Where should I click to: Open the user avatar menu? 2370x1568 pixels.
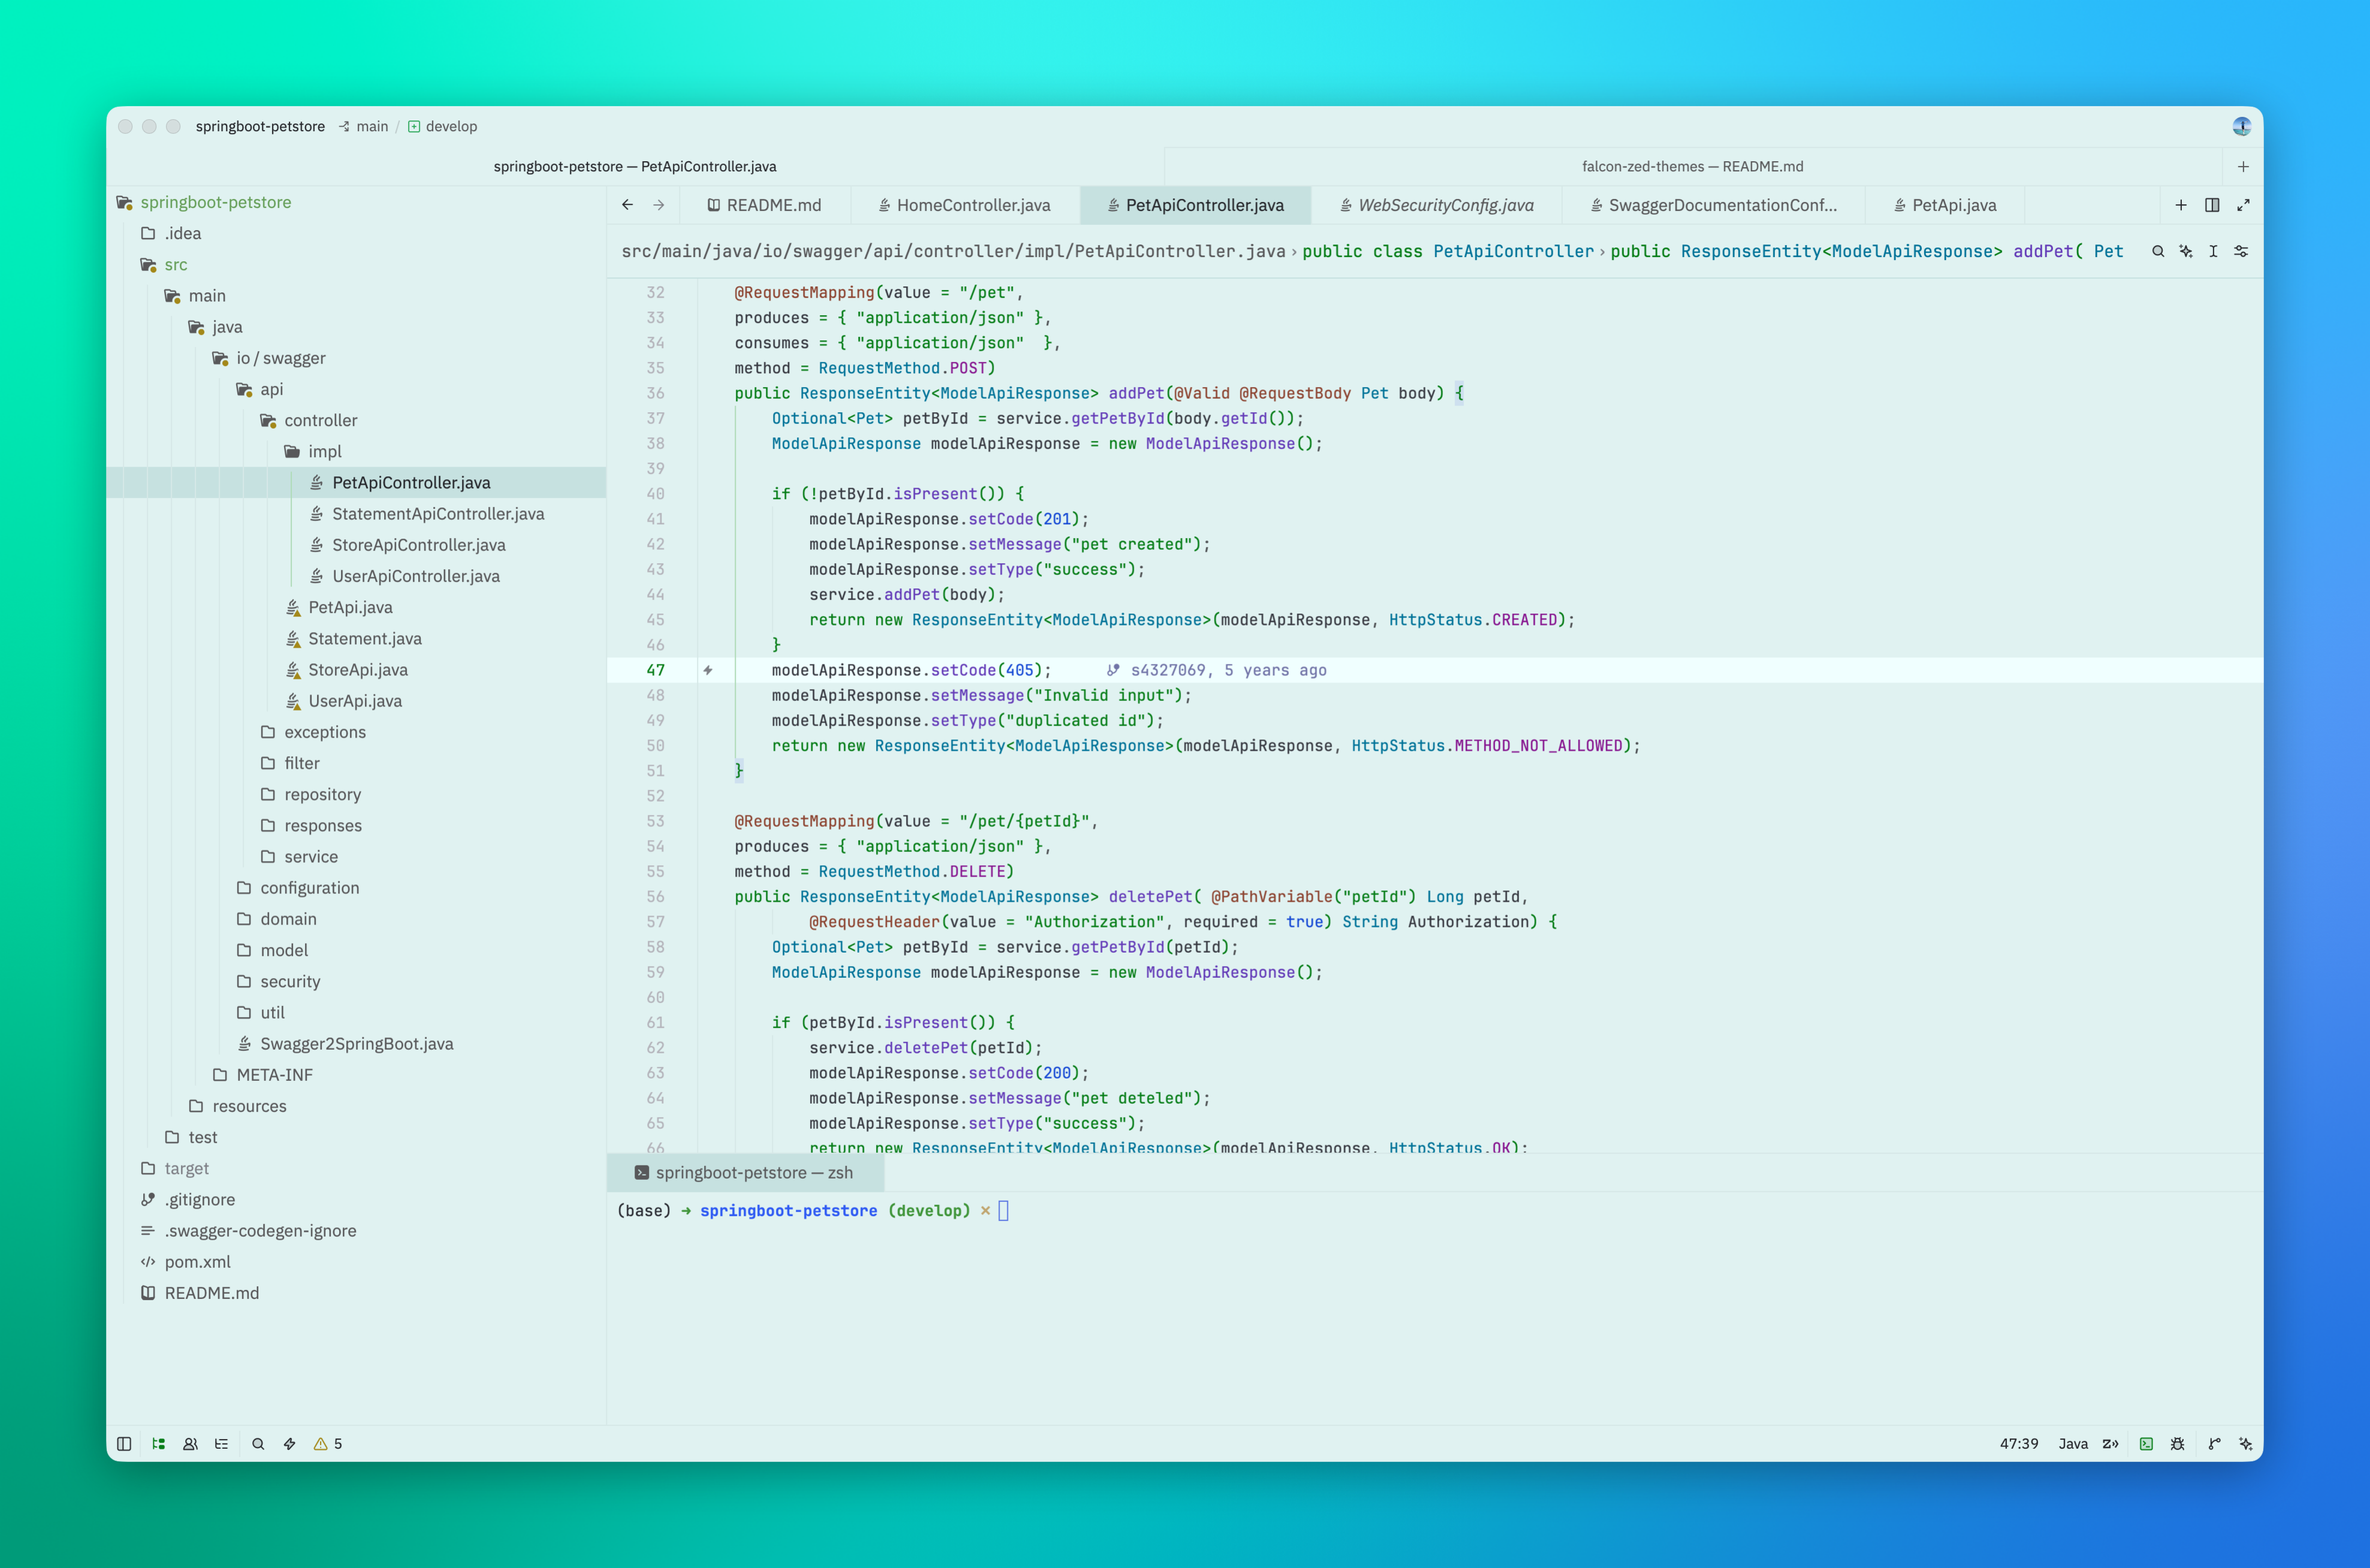2241,126
